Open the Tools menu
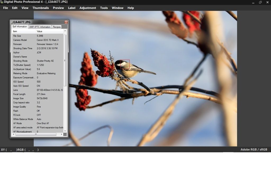The width and height of the screenshot is (271, 192). pos(104,8)
